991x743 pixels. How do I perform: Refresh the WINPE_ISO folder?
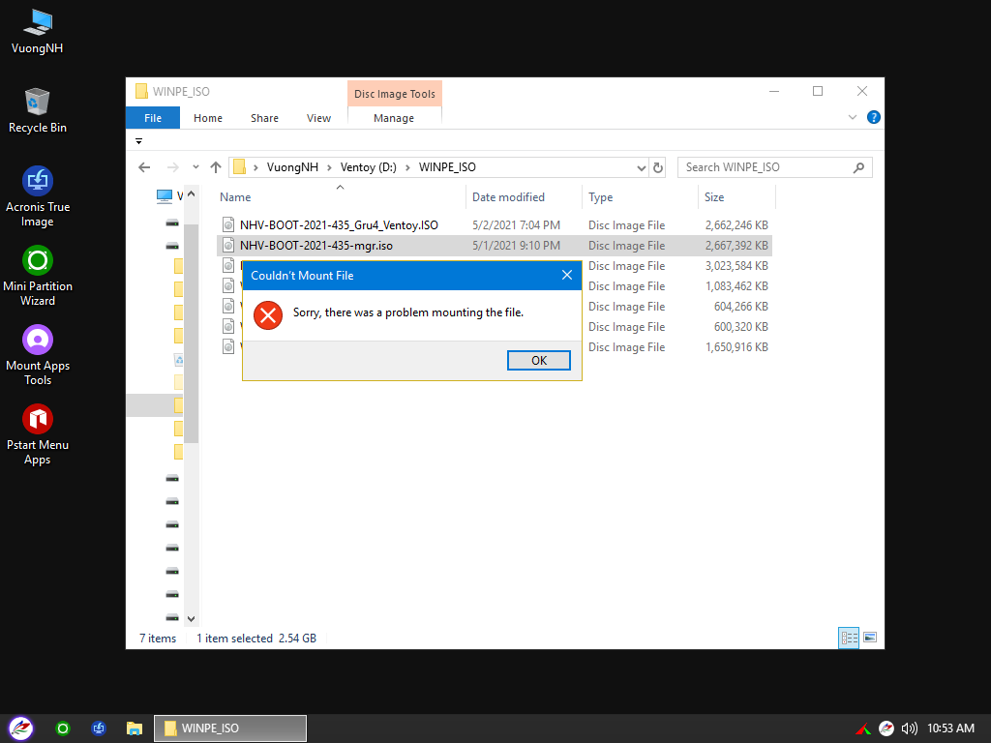point(658,168)
